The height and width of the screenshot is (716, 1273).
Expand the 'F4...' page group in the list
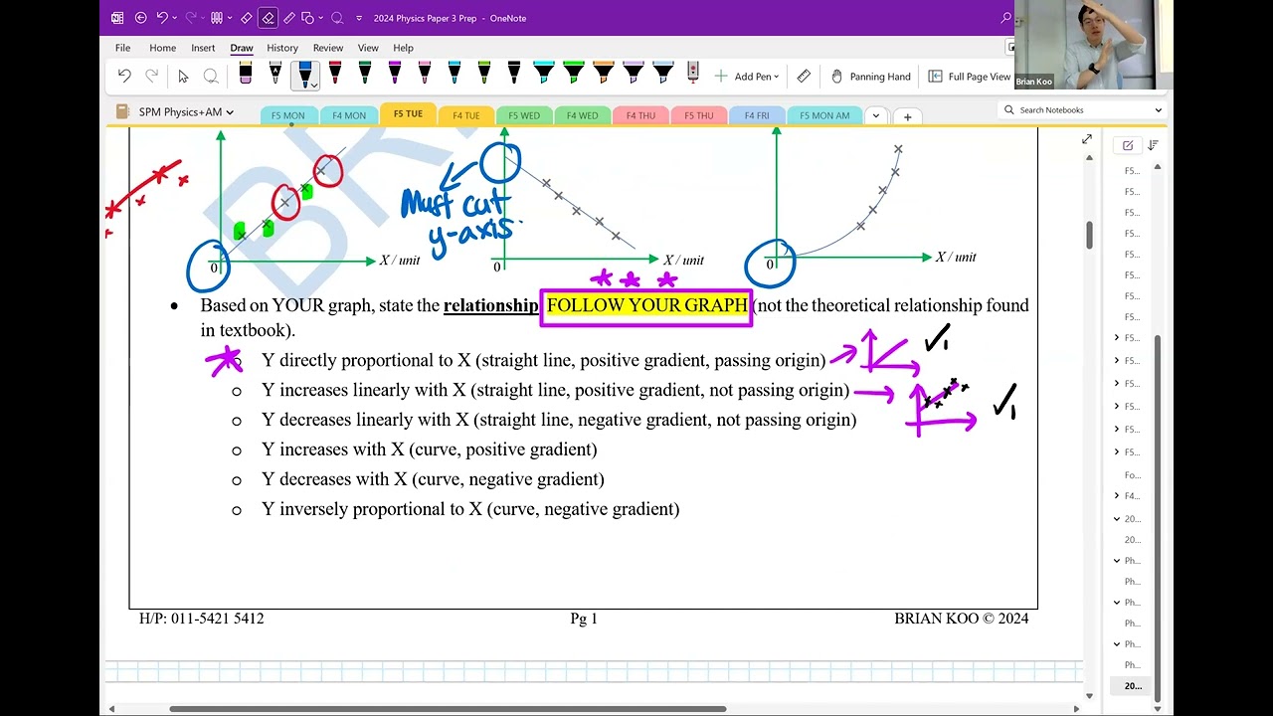[x=1117, y=495]
